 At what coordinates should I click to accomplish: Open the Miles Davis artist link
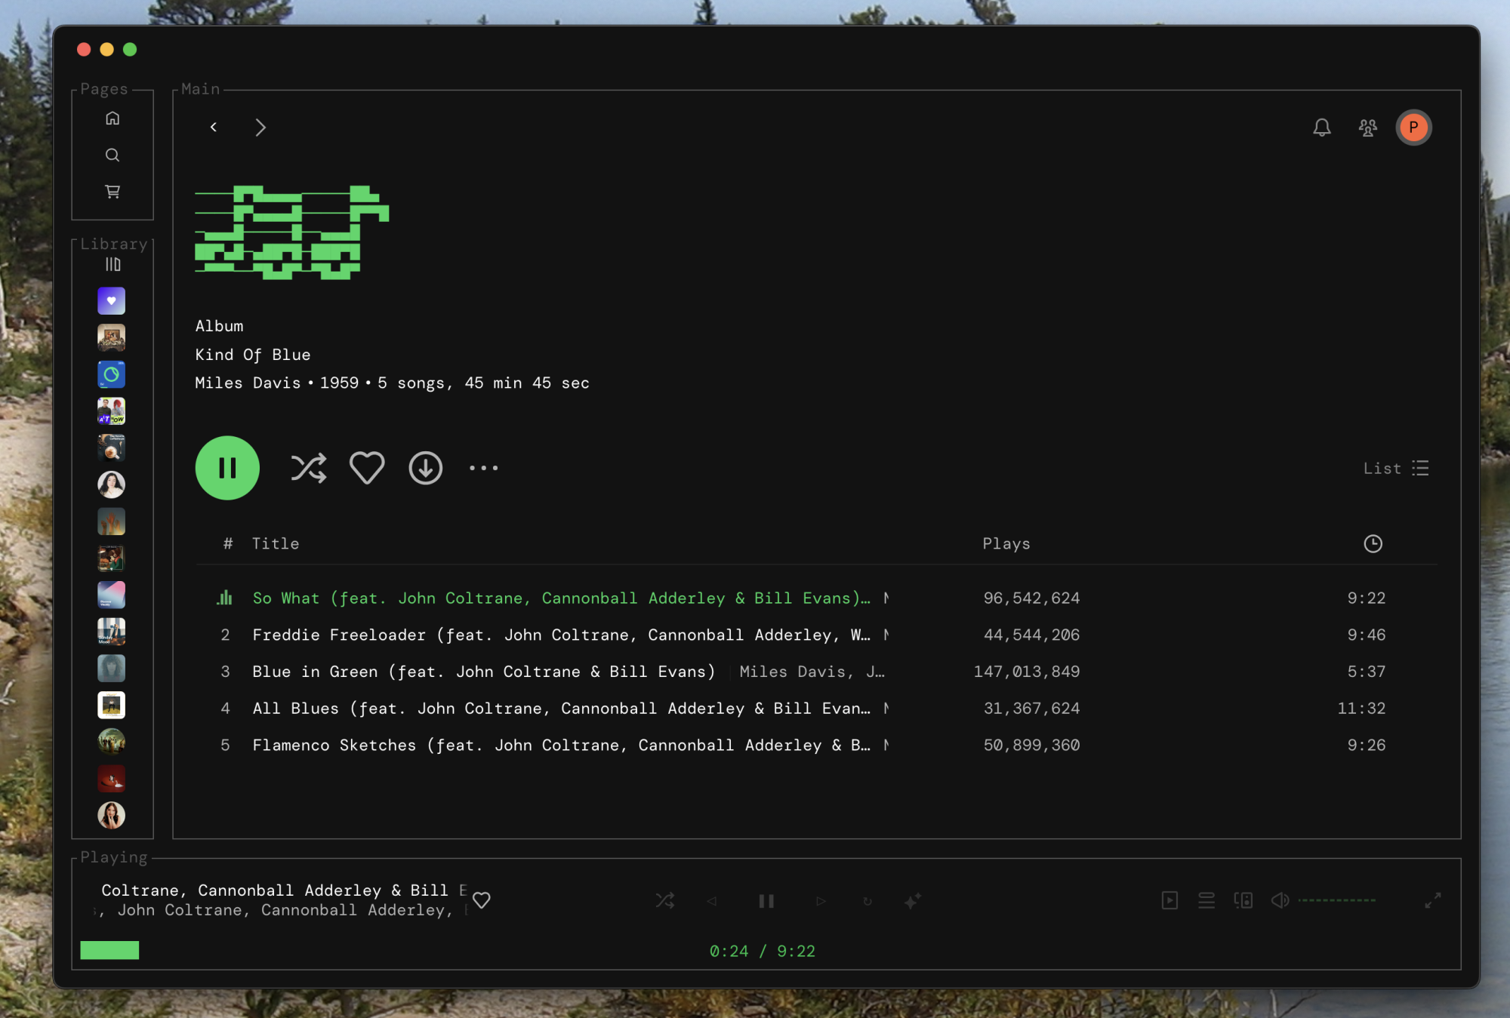tap(247, 383)
